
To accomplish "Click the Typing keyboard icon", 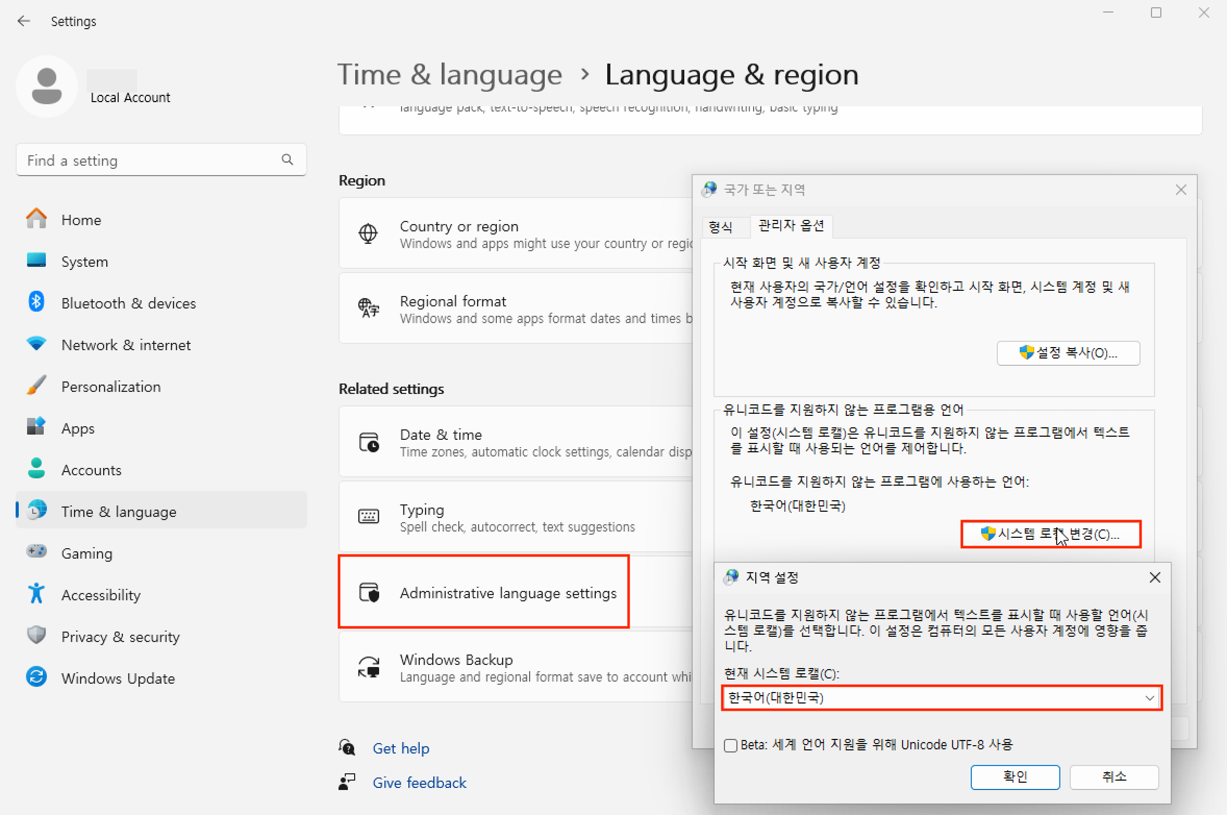I will [369, 516].
